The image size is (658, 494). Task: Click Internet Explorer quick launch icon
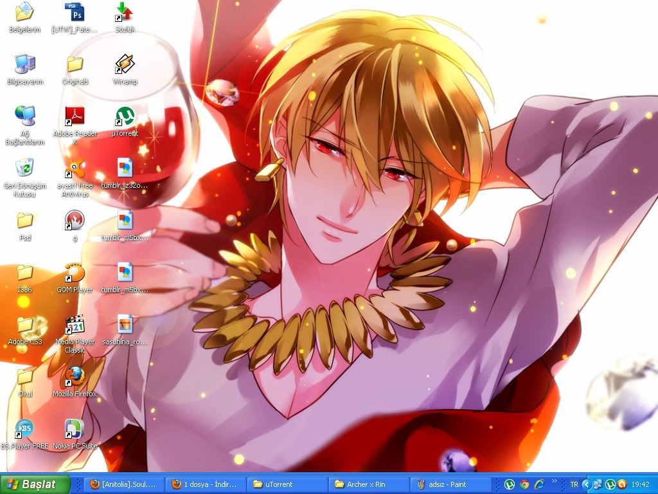(x=539, y=485)
